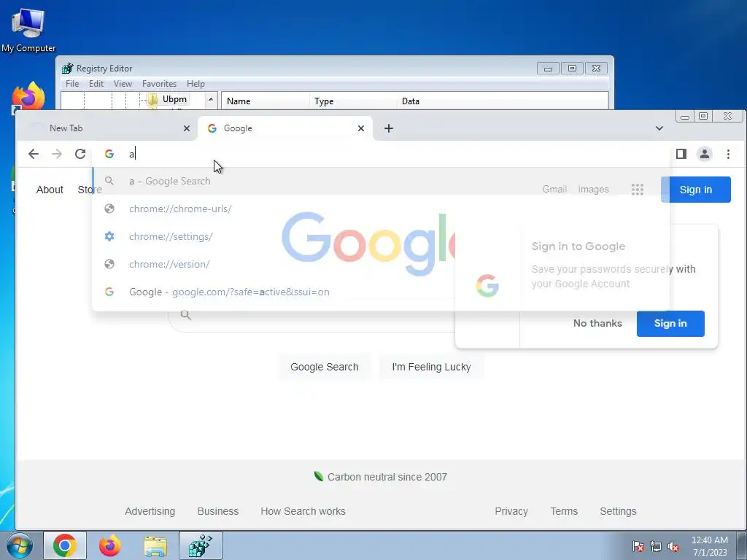The width and height of the screenshot is (747, 560).
Task: Open the Chrome profile avatar icon
Action: tap(704, 154)
